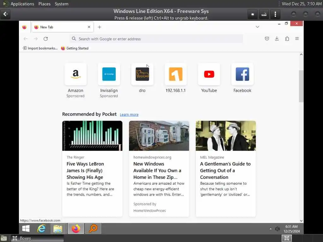
Task: Click the Boxes square header button
Action: point(253,14)
